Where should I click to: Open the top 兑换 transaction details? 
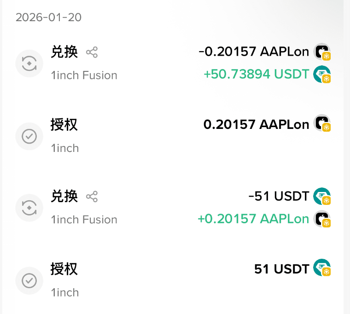pyautogui.click(x=173, y=64)
